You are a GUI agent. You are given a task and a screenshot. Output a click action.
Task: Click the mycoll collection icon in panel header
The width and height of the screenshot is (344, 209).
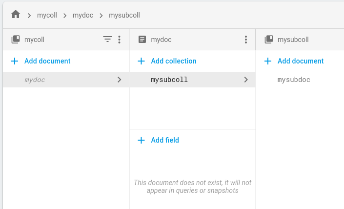click(16, 40)
